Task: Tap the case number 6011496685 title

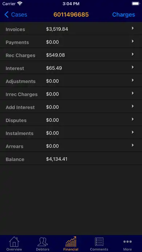Action: tap(71, 14)
